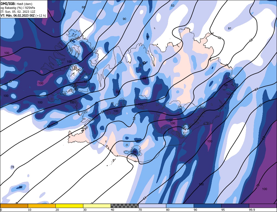Click the humidity value '92' on the map

point(21,187)
